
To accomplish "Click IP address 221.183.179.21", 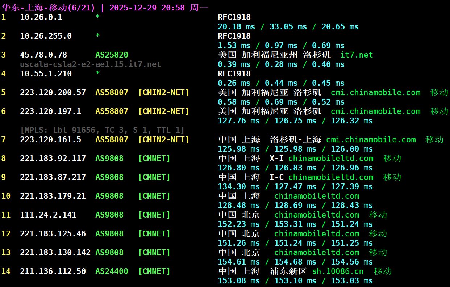I will point(53,196).
